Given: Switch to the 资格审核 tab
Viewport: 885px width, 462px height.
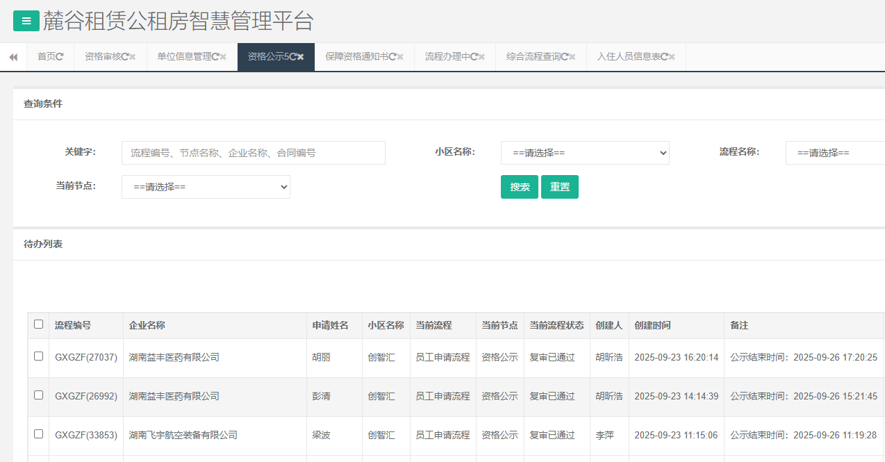Looking at the screenshot, I should [x=102, y=57].
